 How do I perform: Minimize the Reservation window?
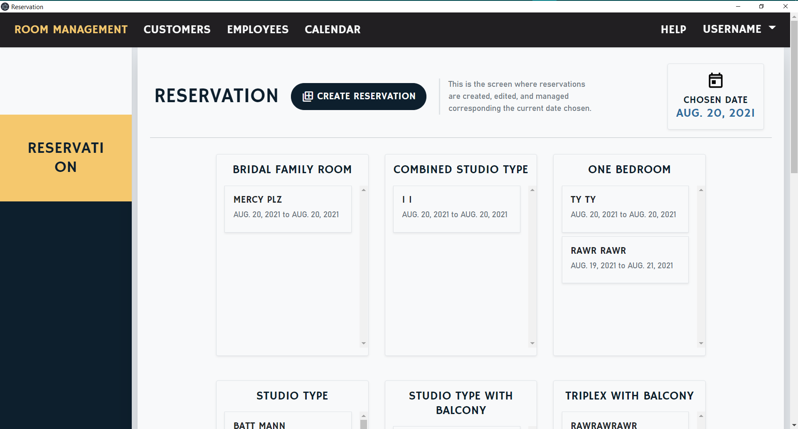coord(738,6)
